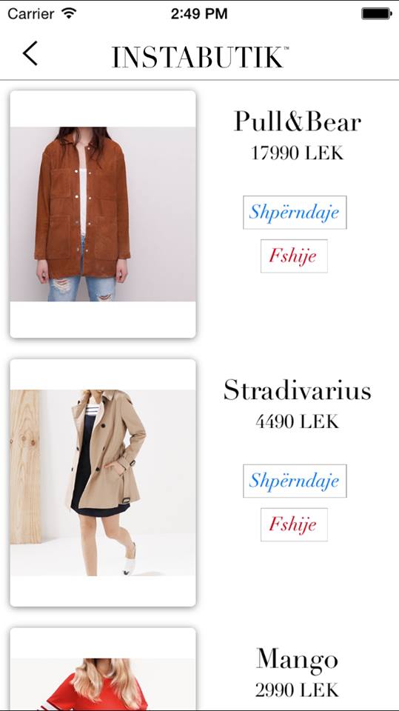Tap the INSTABUTIK logo in header

[x=198, y=57]
